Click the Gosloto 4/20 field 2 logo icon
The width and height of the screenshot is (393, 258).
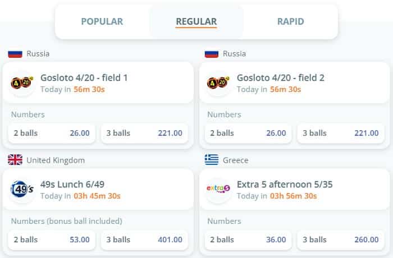[219, 83]
